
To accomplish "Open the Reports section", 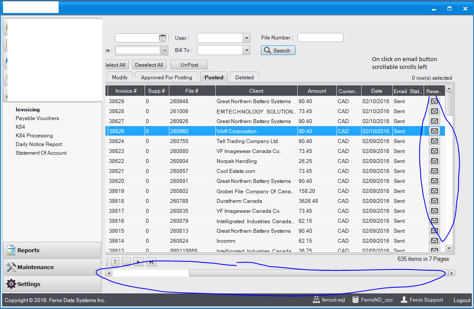I will pyautogui.click(x=52, y=250).
